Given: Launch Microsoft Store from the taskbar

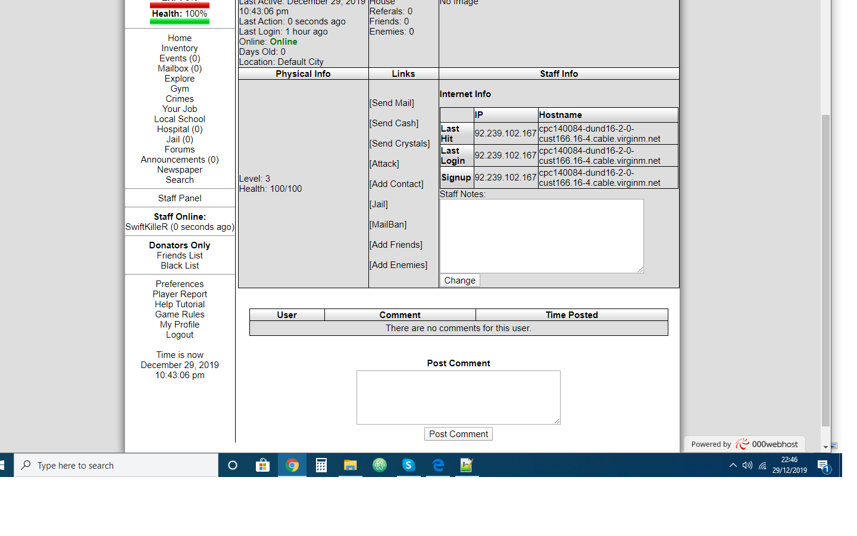Looking at the screenshot, I should pos(262,465).
